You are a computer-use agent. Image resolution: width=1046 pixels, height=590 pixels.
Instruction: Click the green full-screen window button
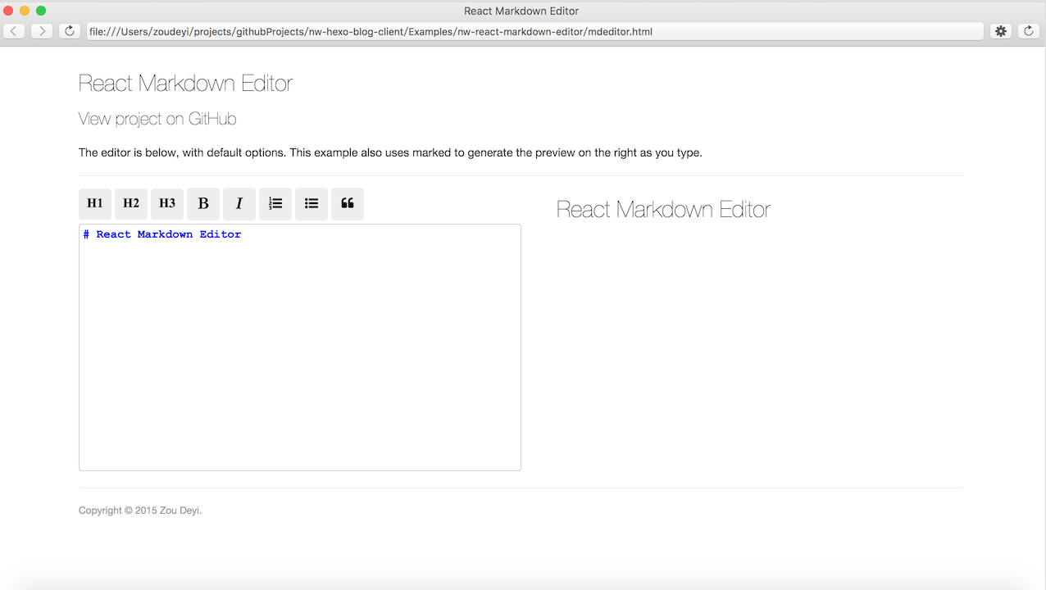[x=41, y=11]
